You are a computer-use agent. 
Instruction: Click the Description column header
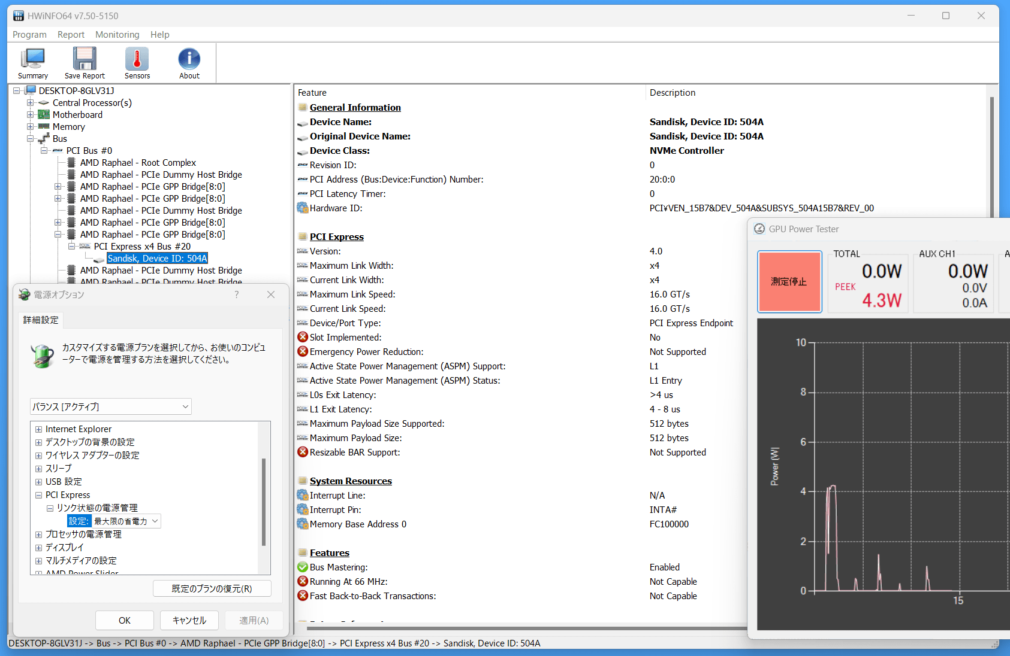point(673,92)
